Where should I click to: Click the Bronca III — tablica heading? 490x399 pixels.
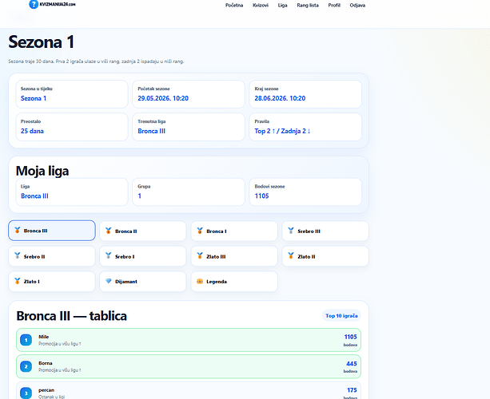coord(72,316)
